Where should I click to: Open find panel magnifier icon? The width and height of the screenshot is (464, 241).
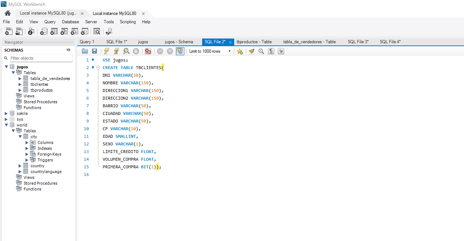point(261,51)
